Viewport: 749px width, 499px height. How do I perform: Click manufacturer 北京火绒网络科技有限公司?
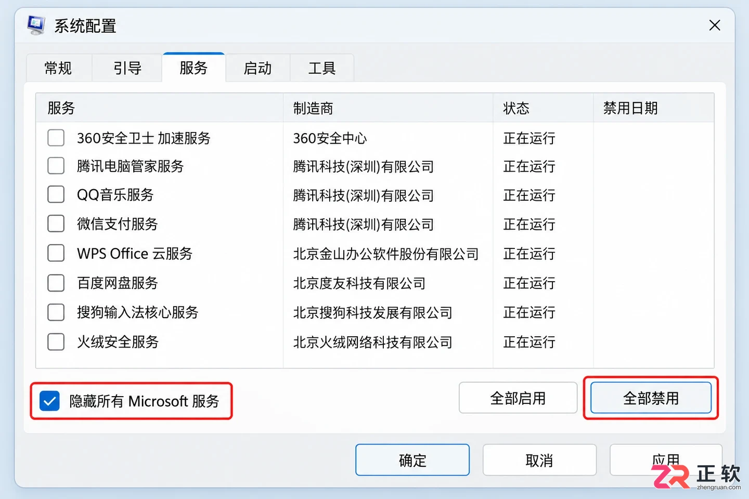pyautogui.click(x=372, y=342)
